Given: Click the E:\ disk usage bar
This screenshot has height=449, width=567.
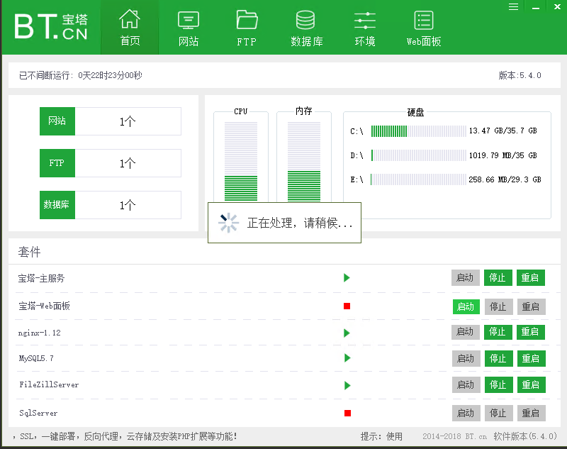Looking at the screenshot, I should click(418, 179).
